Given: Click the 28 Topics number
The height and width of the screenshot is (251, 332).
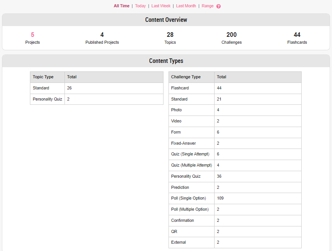Looking at the screenshot, I should [x=170, y=35].
